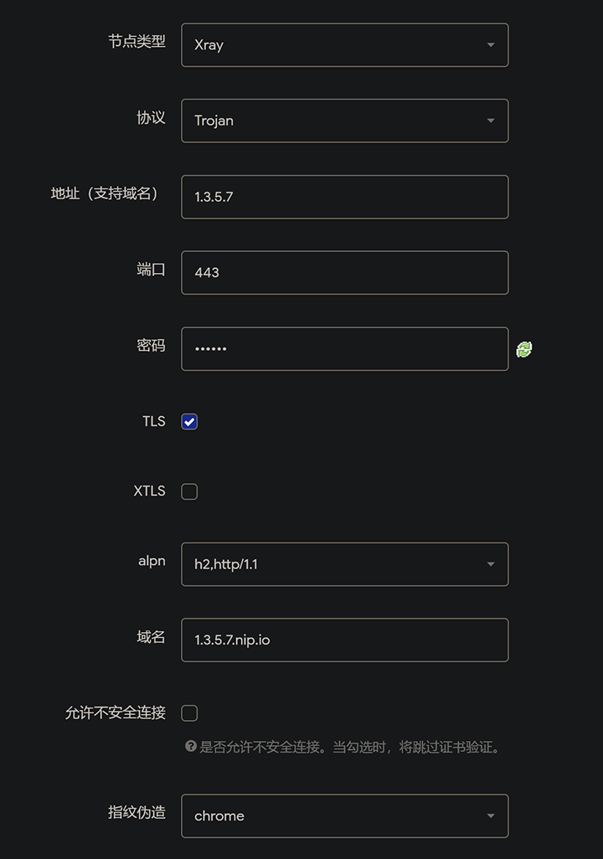Click the green regenerate password icon
The image size is (603, 859).
coord(524,349)
